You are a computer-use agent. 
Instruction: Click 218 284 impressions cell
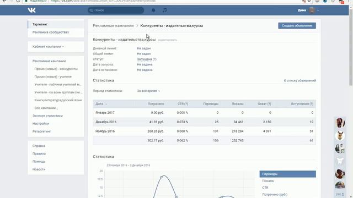click(238, 131)
